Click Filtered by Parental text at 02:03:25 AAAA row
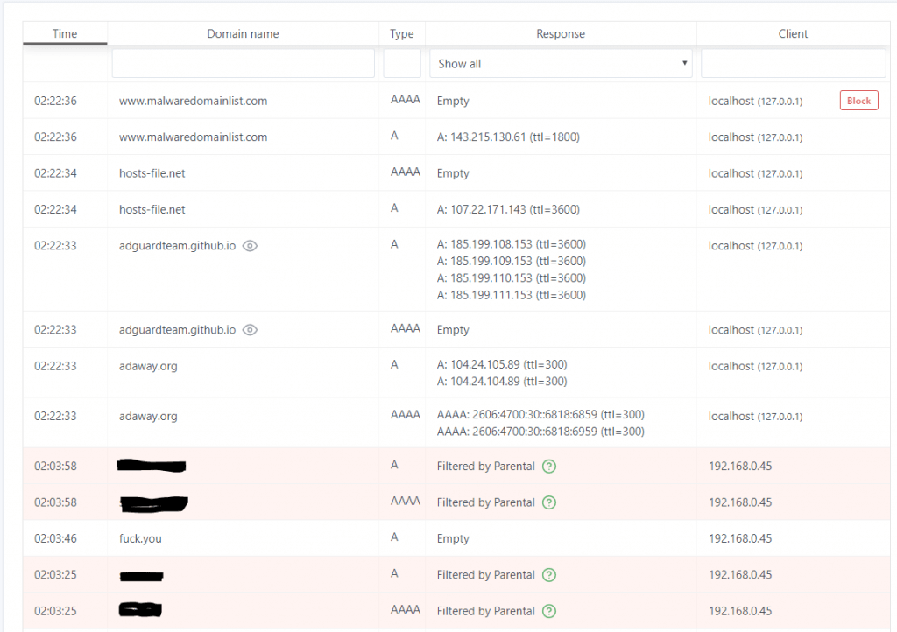 tap(485, 611)
